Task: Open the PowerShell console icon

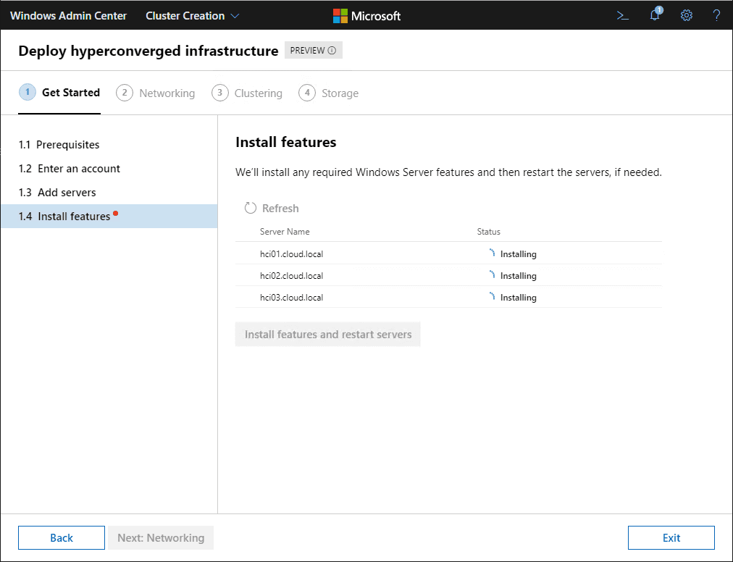Action: click(622, 15)
